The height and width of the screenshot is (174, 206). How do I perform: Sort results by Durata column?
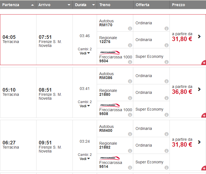[x=85, y=5]
